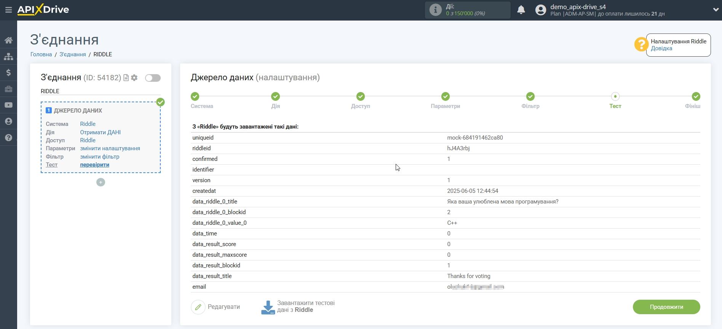The height and width of the screenshot is (329, 722).
Task: Click the ДЖЕРЕЛО ДАНИХ block header
Action: click(x=78, y=111)
